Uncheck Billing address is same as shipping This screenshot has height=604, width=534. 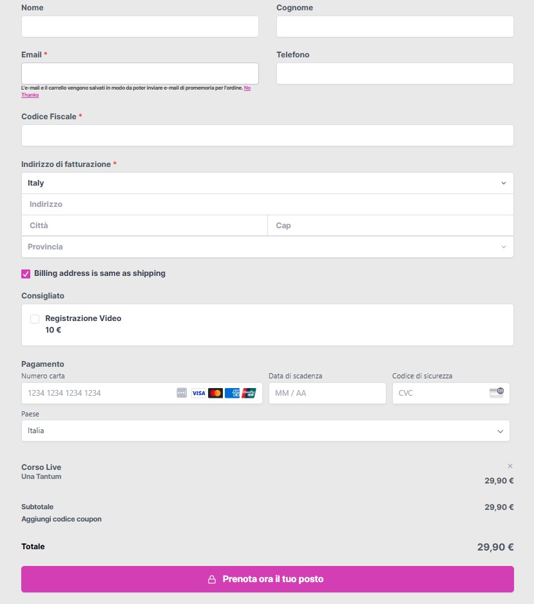pyautogui.click(x=26, y=274)
